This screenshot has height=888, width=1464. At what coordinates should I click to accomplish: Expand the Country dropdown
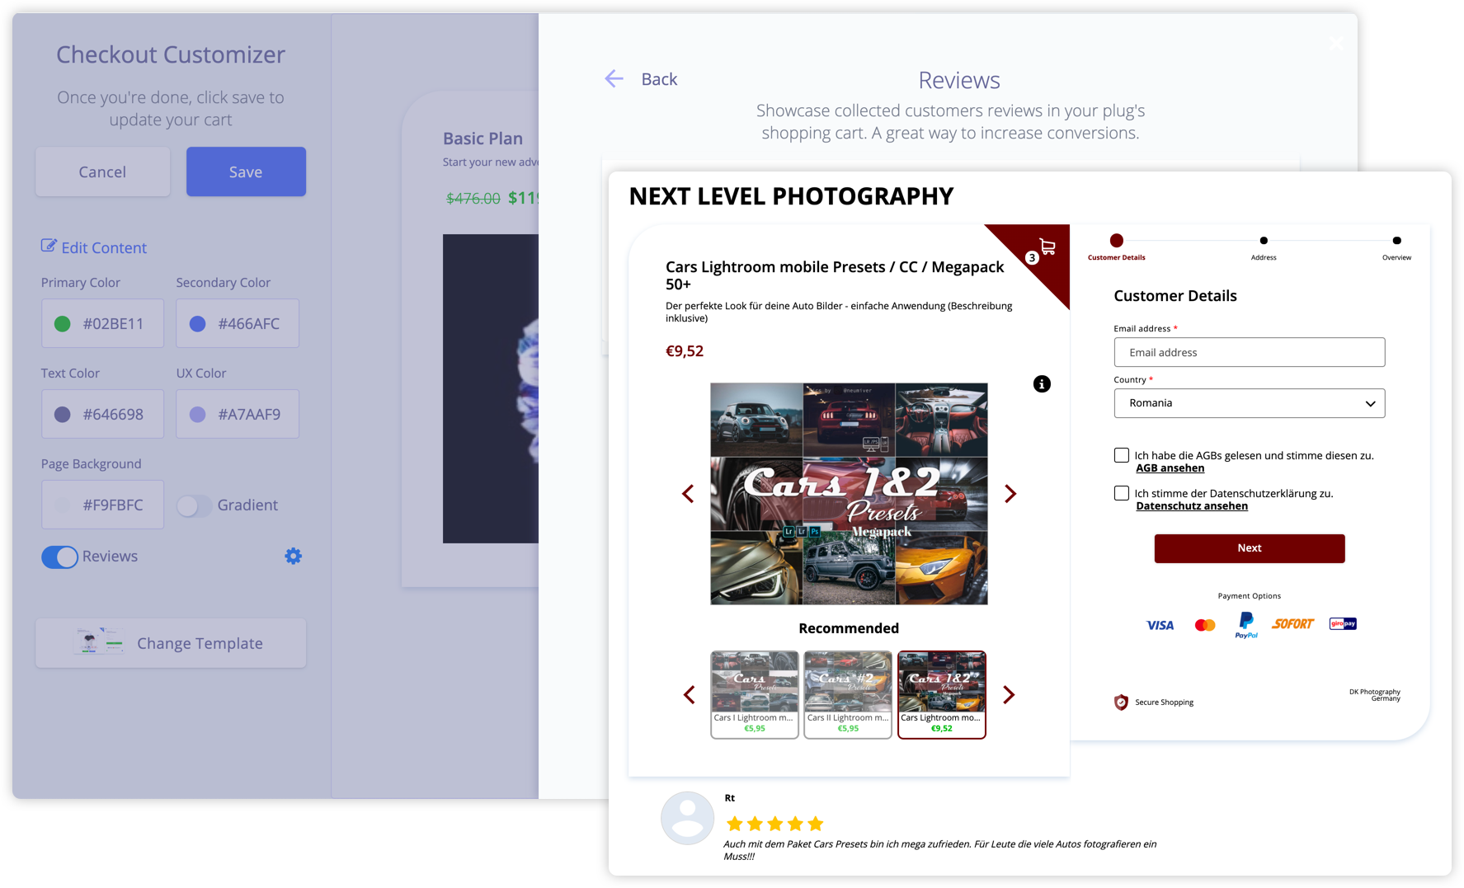[x=1249, y=403]
